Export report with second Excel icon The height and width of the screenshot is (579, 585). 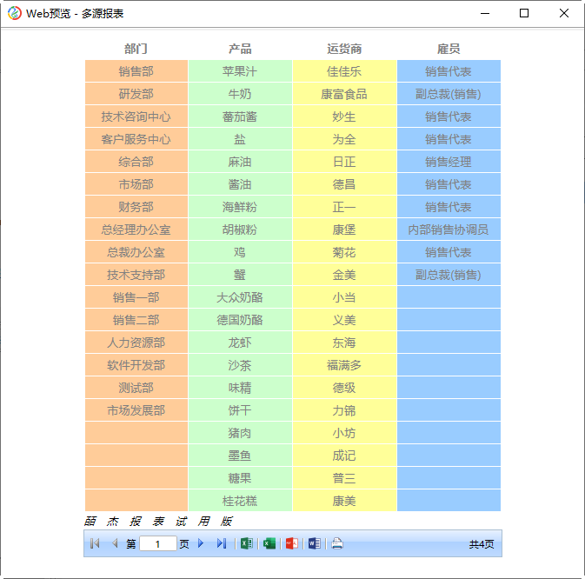pyautogui.click(x=269, y=543)
